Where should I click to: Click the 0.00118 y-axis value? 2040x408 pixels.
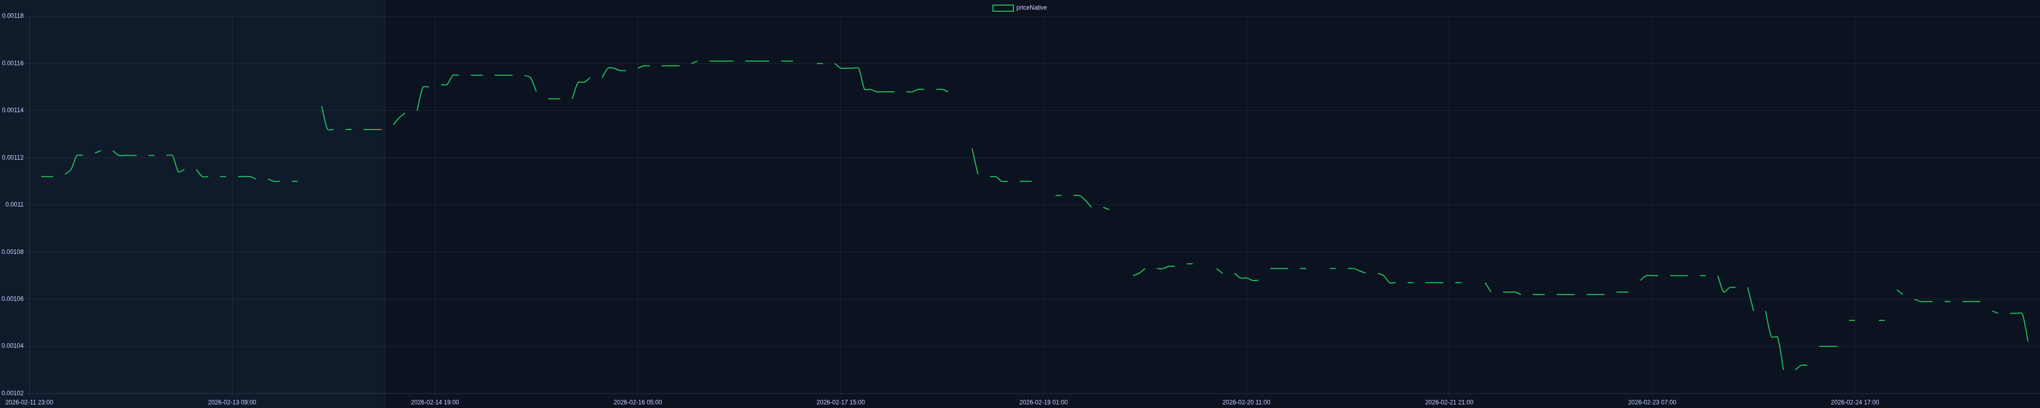point(13,16)
